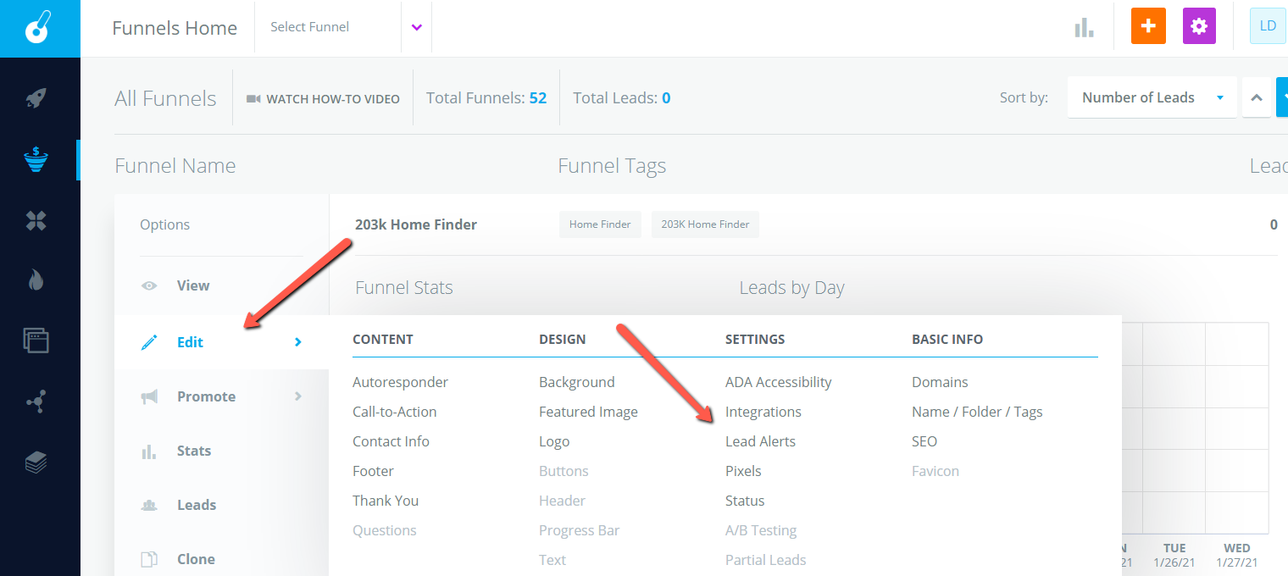Image resolution: width=1288 pixels, height=576 pixels.
Task: Open the purple gear settings button
Action: point(1199,26)
